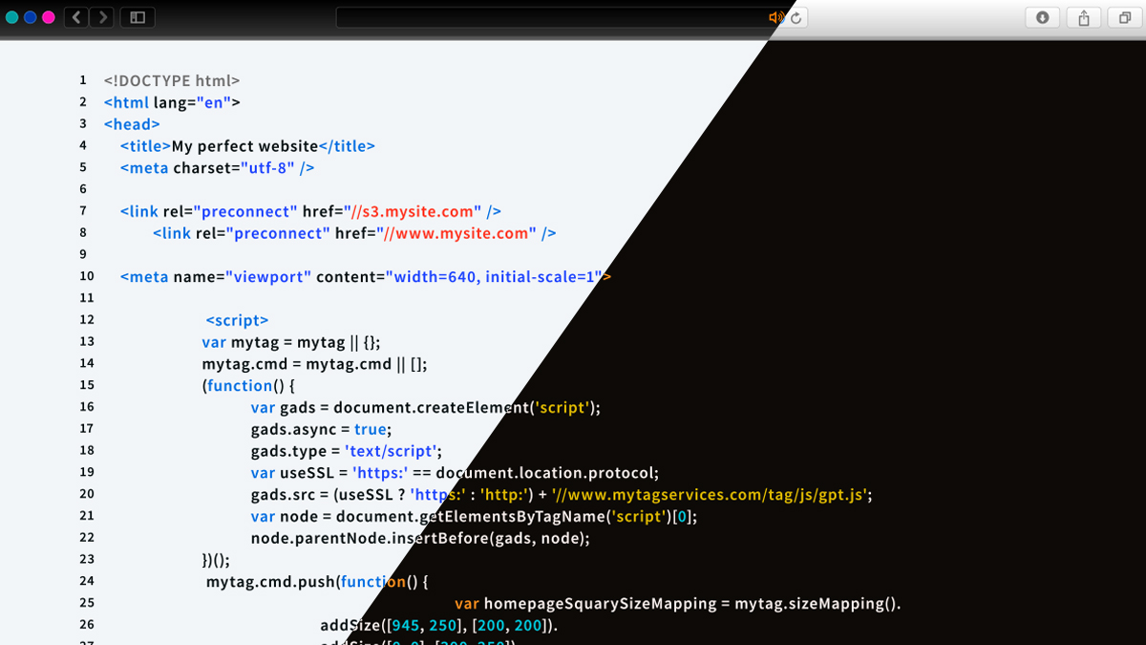This screenshot has width=1146, height=645.
Task: Click the opening <script> tag
Action: click(237, 320)
